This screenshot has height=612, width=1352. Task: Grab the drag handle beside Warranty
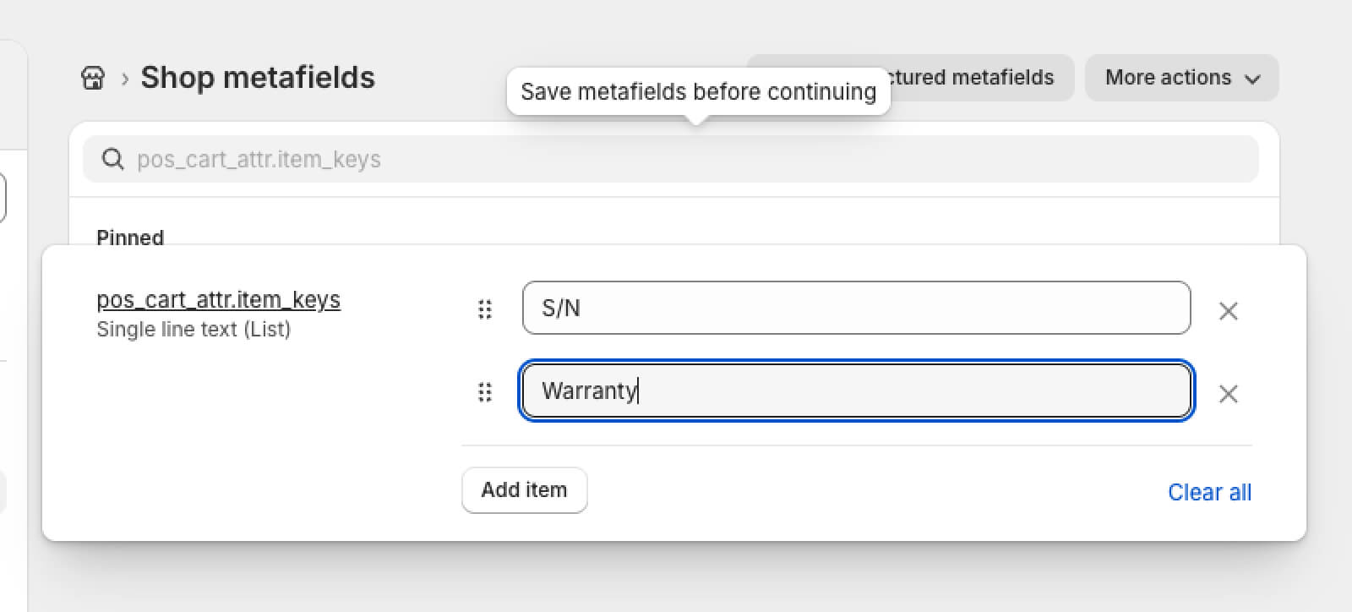point(485,392)
